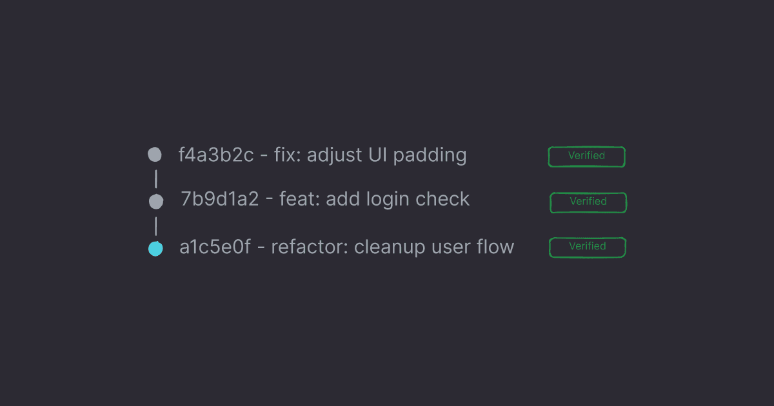Click the dash separator after hash f4a3b2c
The image size is (774, 406).
click(264, 156)
